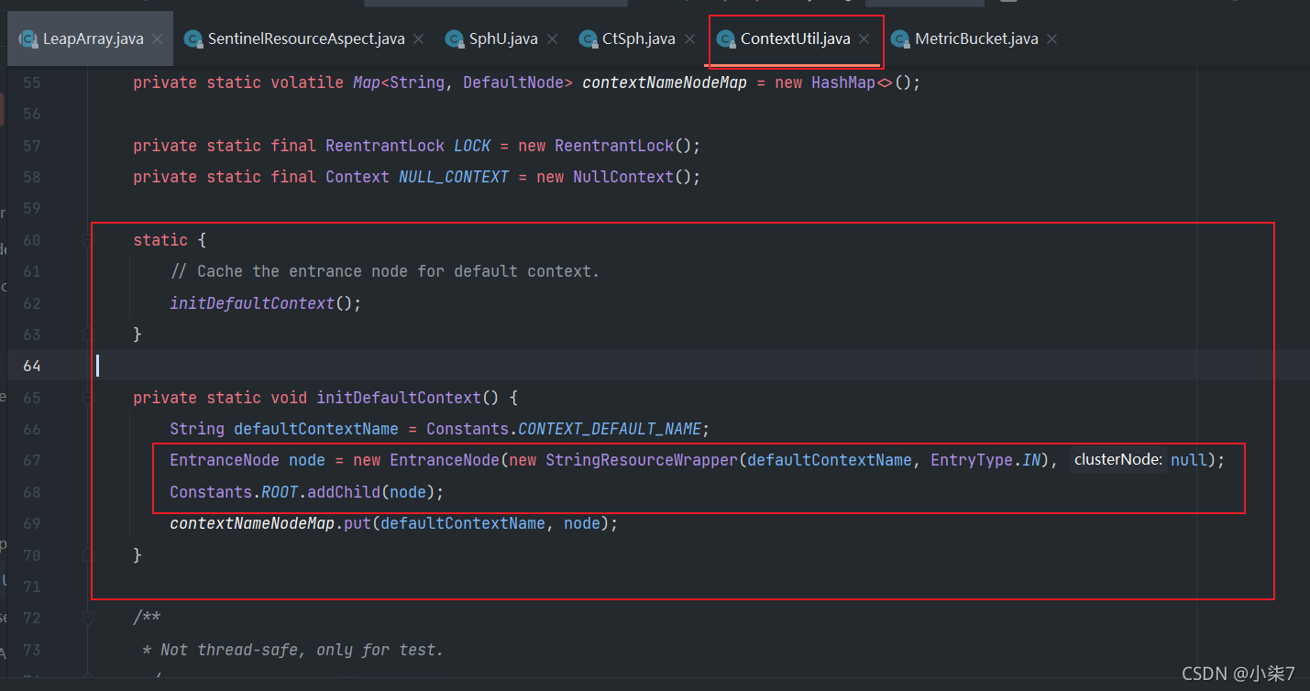1310x691 pixels.
Task: Click the contextNameNodeMap field declaration
Action: tap(665, 82)
